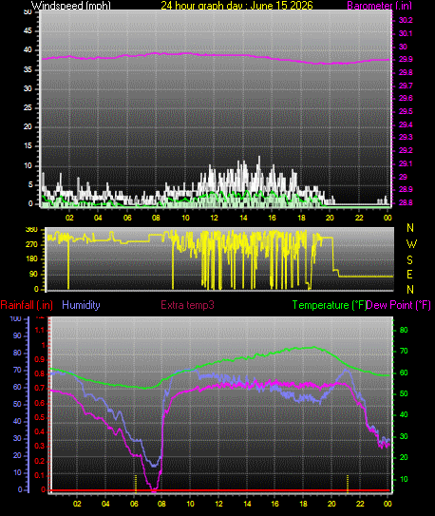Screen dimensions: 435x516
Task: Click the yellow dotted marker near 21 hours
Action: [x=348, y=484]
